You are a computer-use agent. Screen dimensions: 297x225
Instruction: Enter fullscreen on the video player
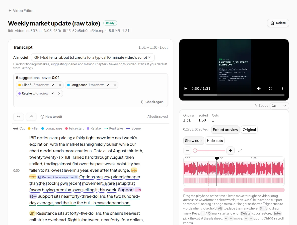coord(271,88)
